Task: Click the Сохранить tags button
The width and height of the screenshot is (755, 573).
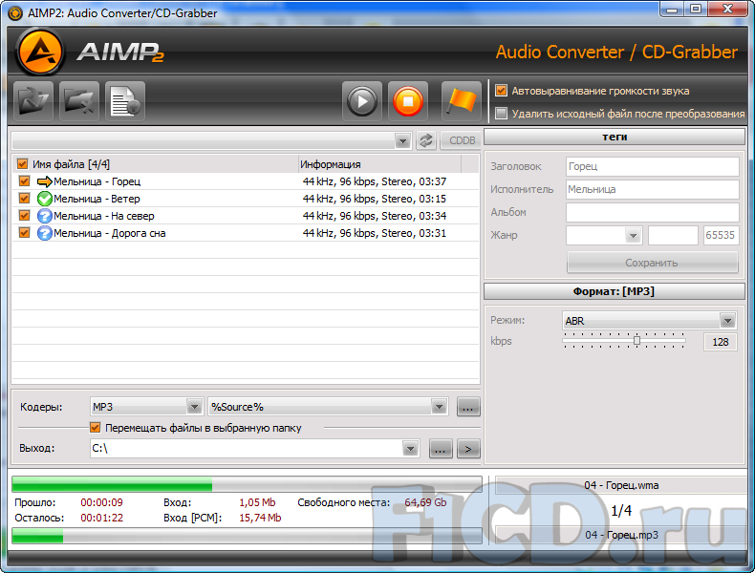Action: [x=653, y=263]
